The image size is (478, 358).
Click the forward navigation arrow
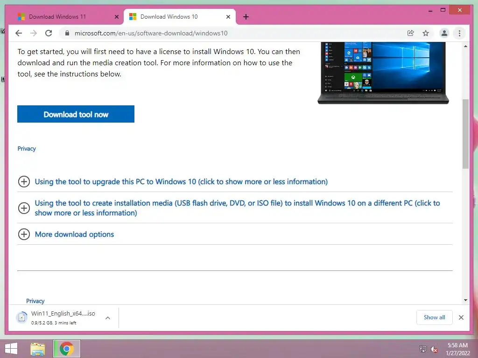[34, 33]
